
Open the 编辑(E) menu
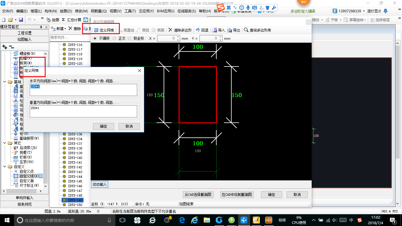tap(22, 11)
